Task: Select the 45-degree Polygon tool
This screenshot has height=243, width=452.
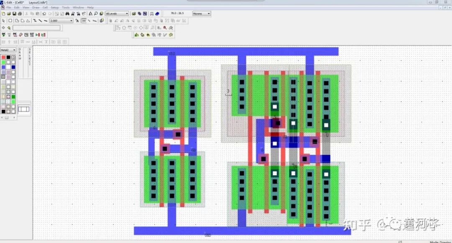Action: tap(23, 21)
